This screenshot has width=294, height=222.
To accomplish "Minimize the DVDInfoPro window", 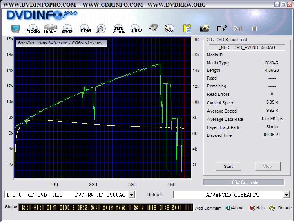I will click(x=277, y=5).
